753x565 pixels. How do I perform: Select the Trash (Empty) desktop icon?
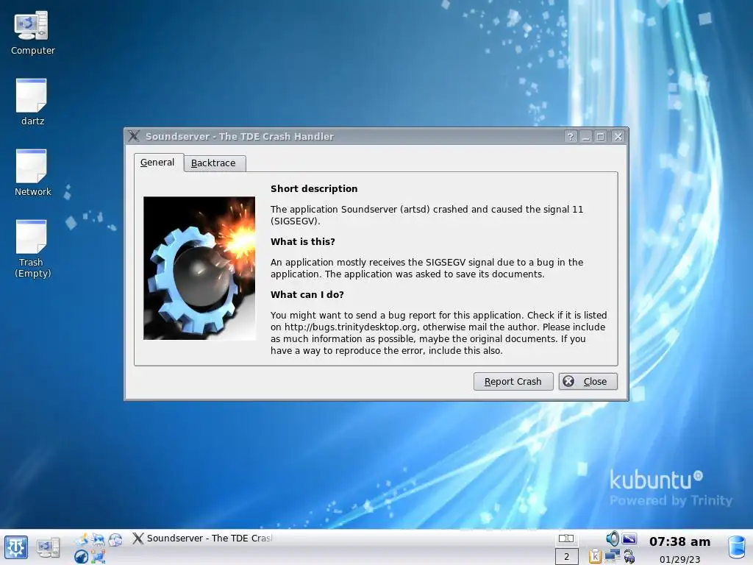(x=32, y=249)
